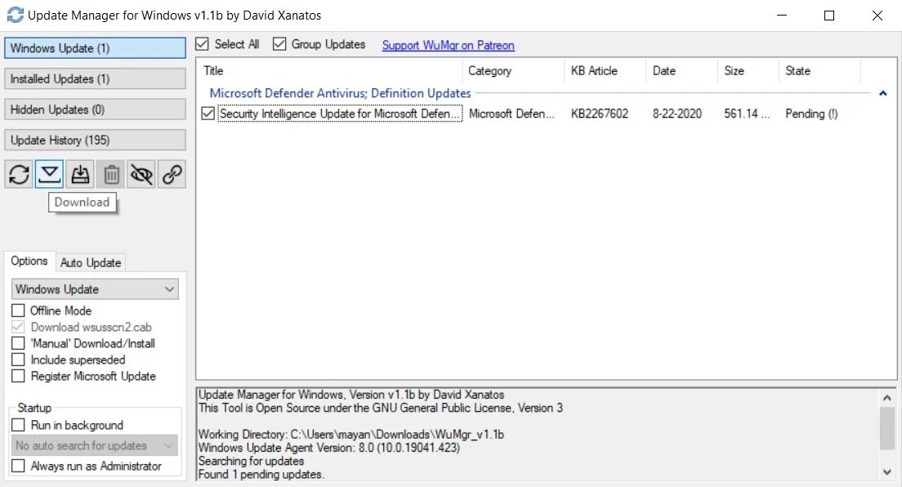Image resolution: width=902 pixels, height=487 pixels.
Task: Click the Download icon in the toolbar
Action: point(49,174)
